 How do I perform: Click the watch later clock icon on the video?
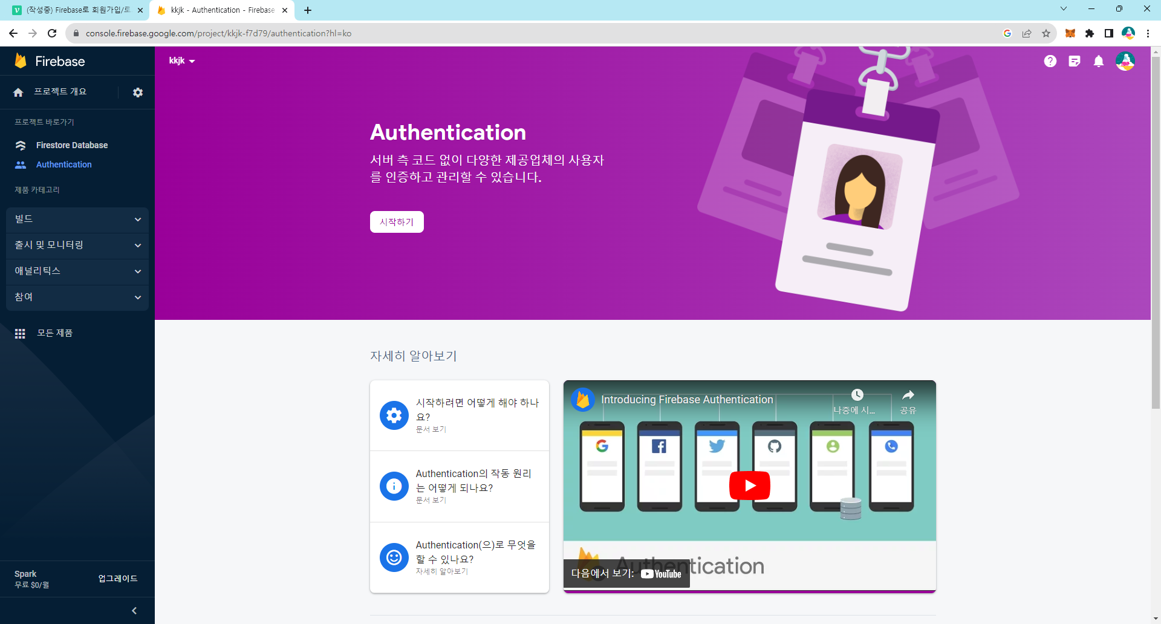coord(857,395)
